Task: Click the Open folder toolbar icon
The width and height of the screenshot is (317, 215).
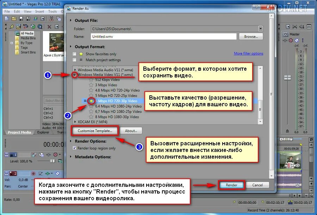Action: click(x=14, y=19)
